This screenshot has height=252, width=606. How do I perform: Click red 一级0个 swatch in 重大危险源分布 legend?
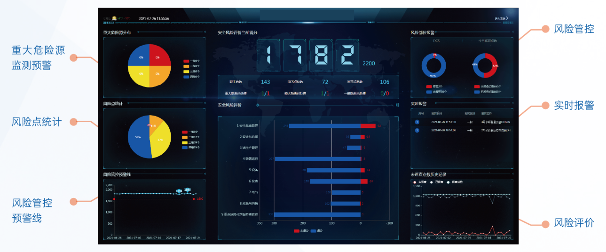pos(186,61)
